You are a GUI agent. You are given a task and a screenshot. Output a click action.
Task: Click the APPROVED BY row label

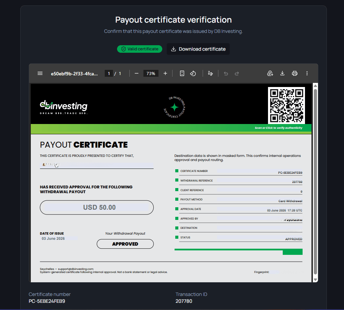tap(189, 219)
